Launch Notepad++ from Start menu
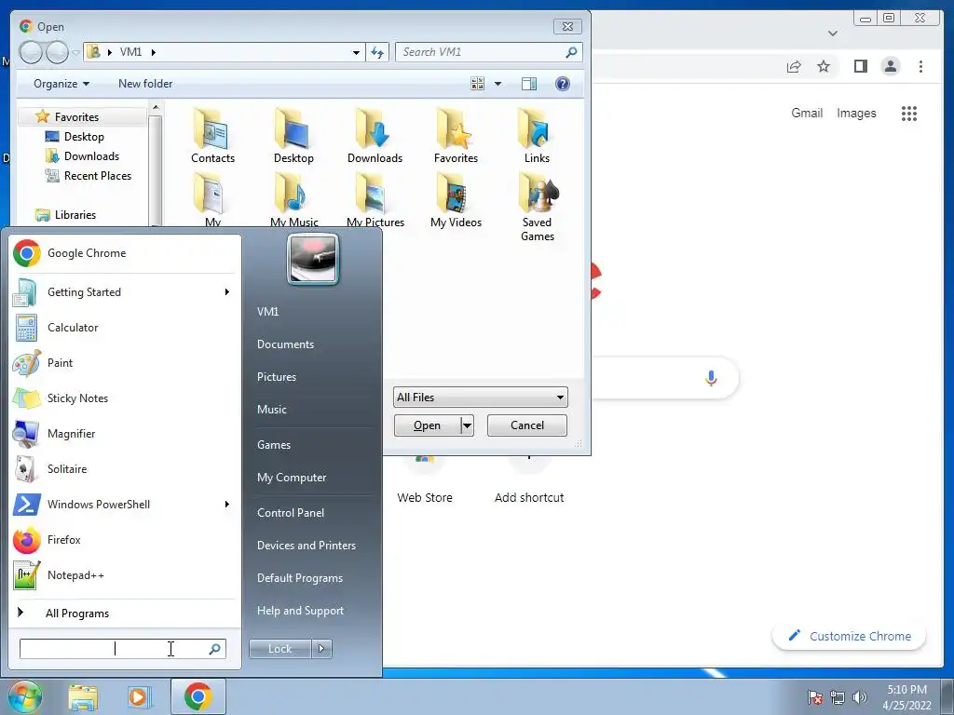 [x=124, y=575]
